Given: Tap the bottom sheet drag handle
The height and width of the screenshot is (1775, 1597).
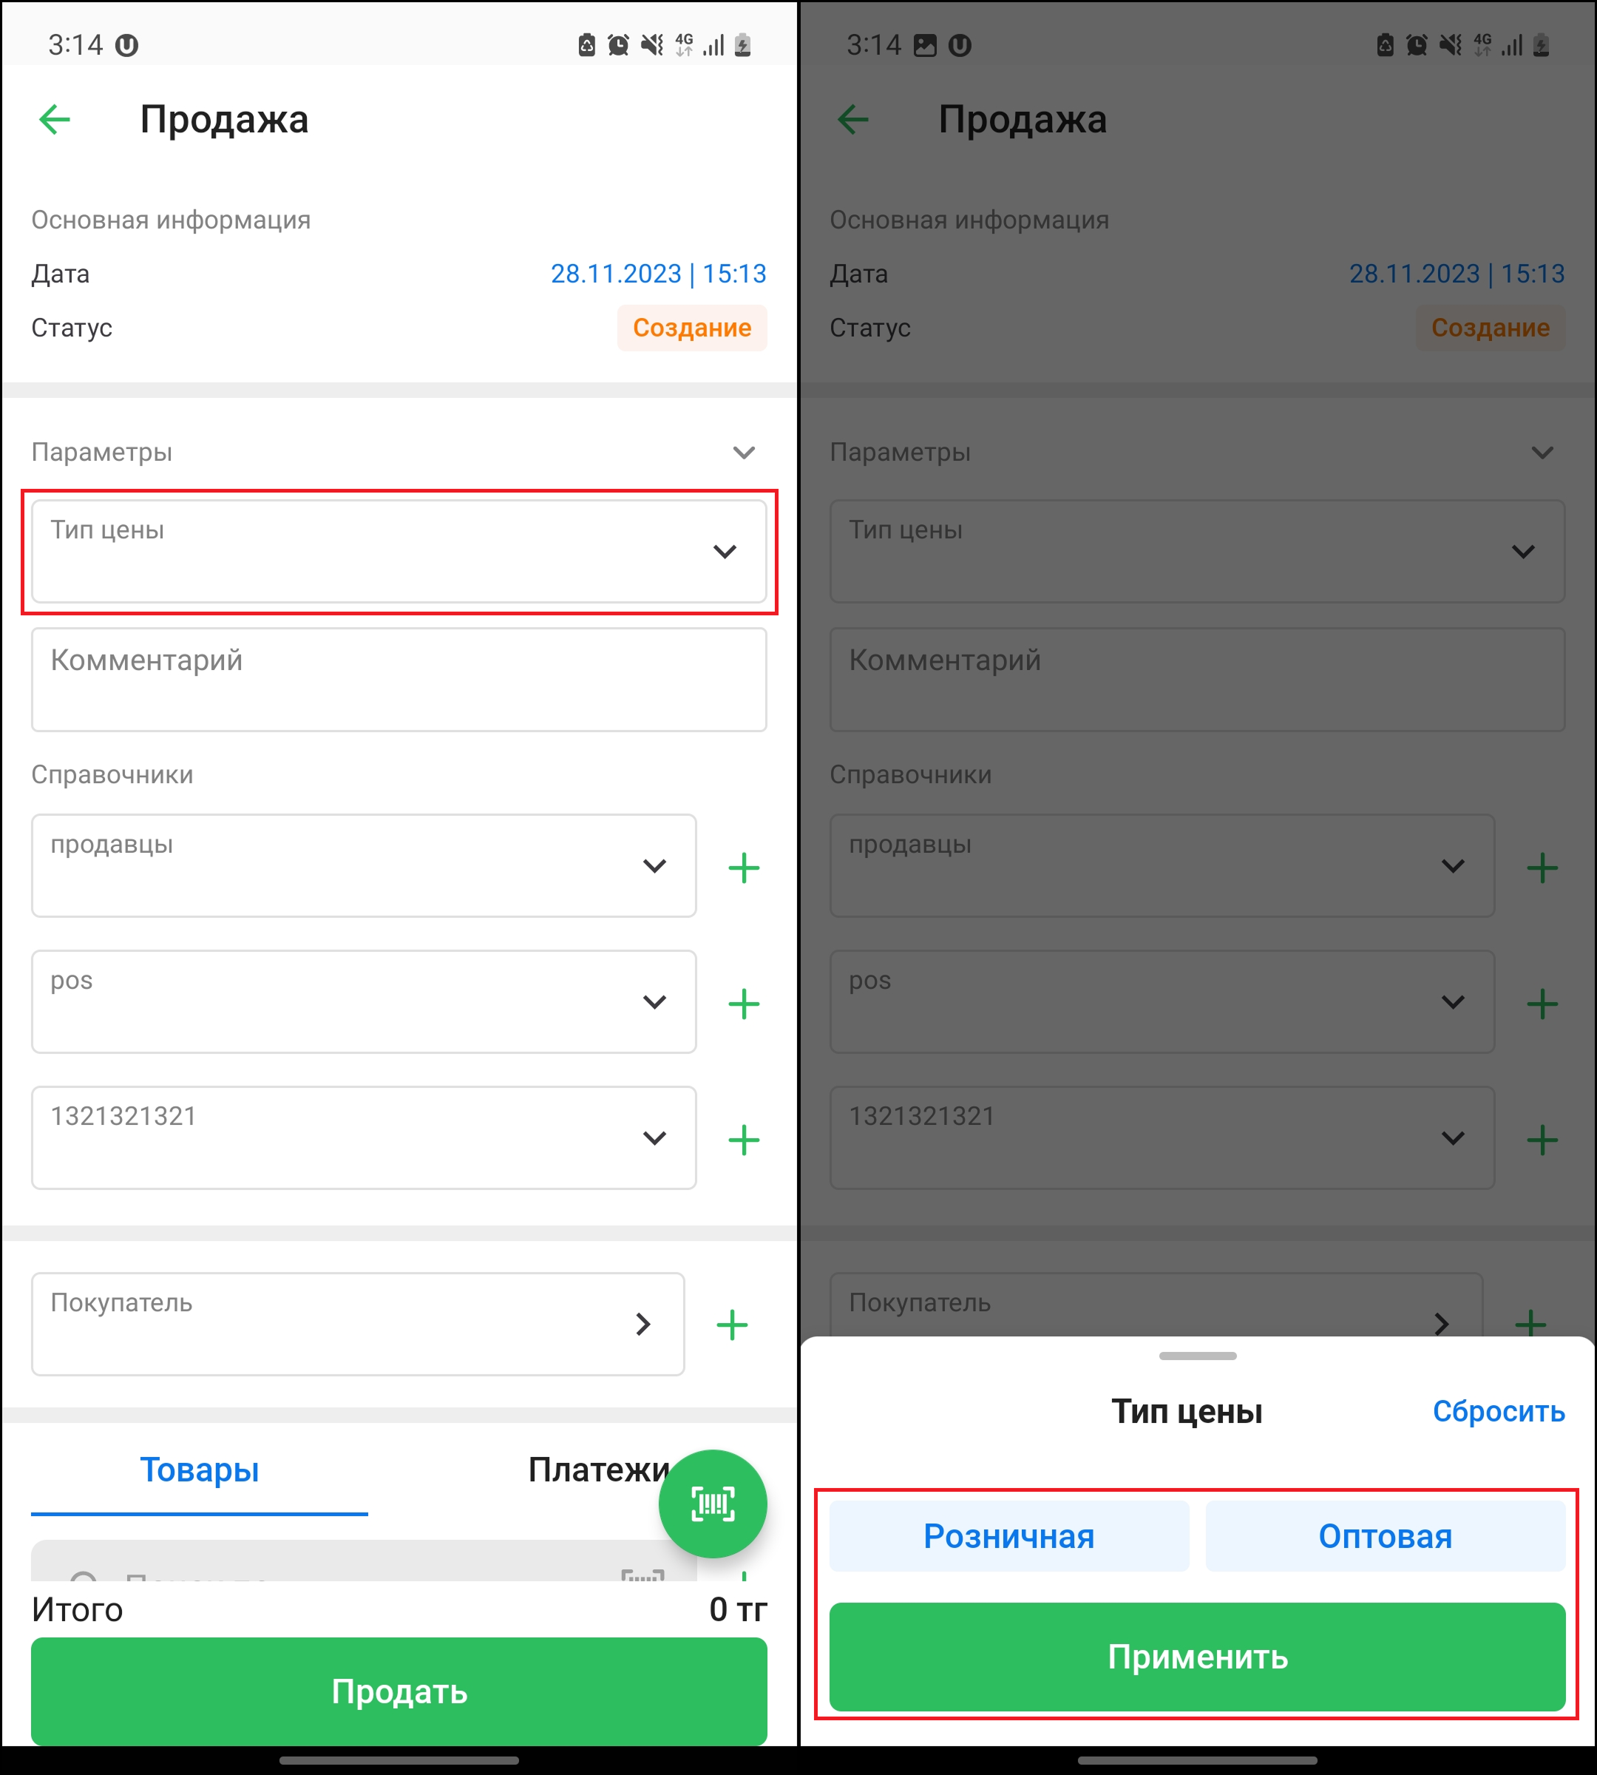Looking at the screenshot, I should [1198, 1356].
